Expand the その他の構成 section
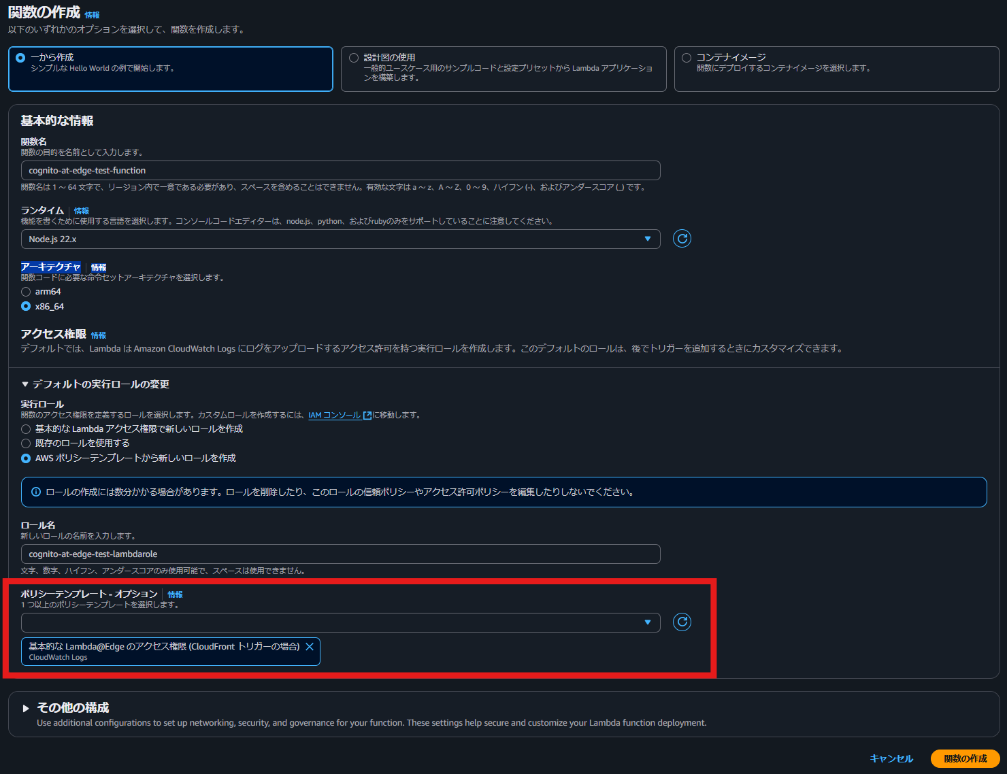This screenshot has height=774, width=1007. tap(26, 708)
